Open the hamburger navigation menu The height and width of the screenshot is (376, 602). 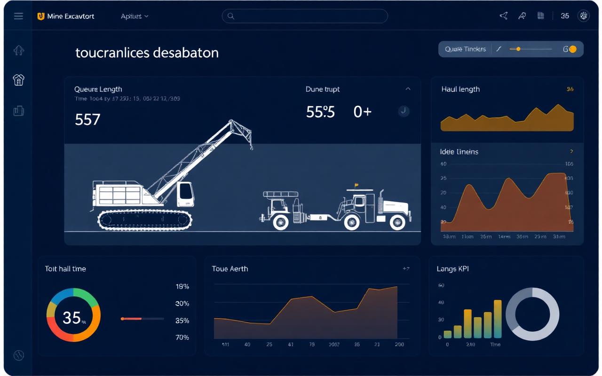pyautogui.click(x=18, y=16)
